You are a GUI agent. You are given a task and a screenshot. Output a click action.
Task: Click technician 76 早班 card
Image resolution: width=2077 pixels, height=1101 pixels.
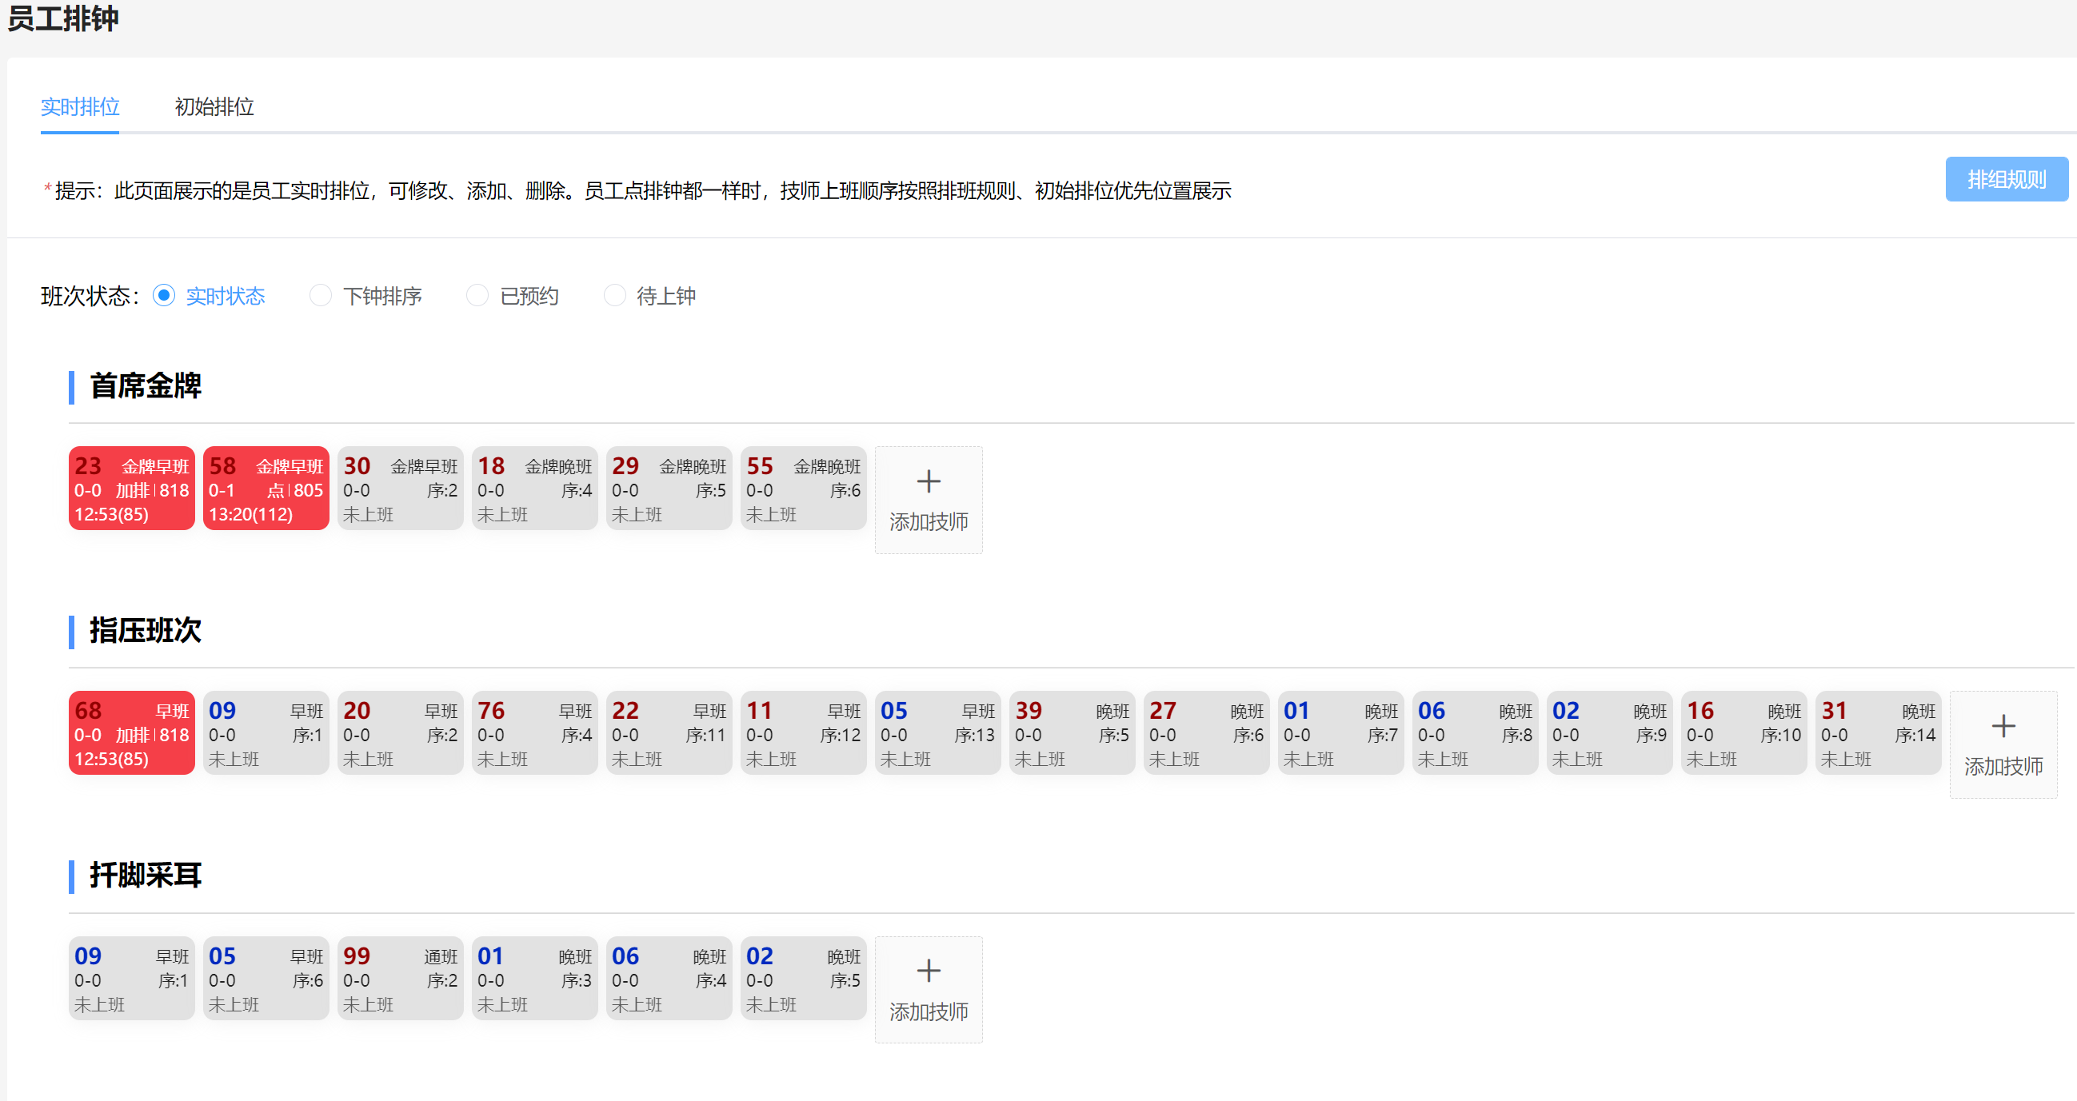[534, 732]
